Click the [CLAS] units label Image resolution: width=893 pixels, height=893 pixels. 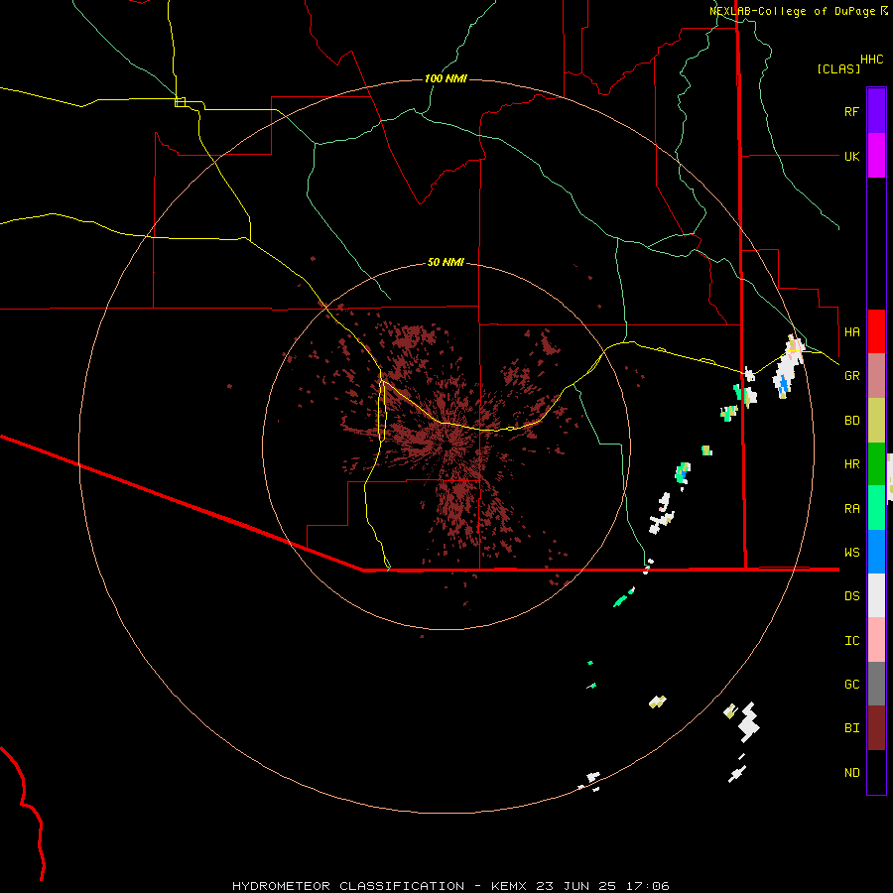(838, 68)
